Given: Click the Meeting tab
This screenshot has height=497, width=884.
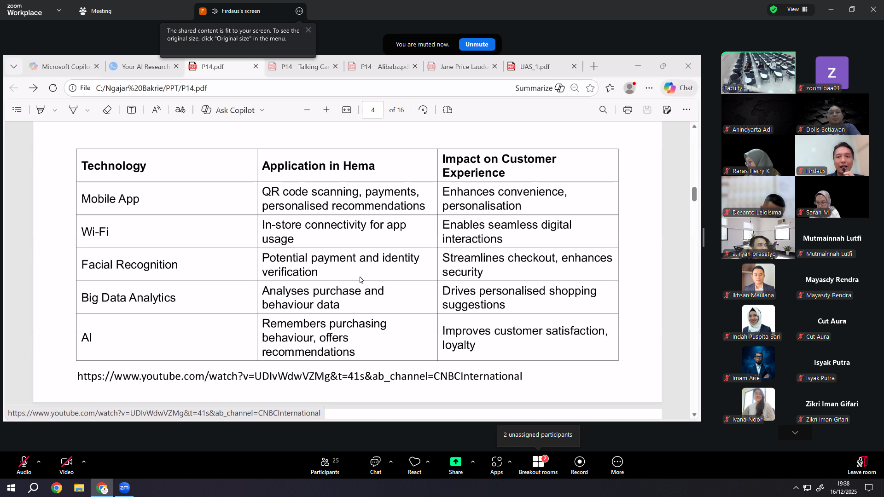Looking at the screenshot, I should (95, 11).
